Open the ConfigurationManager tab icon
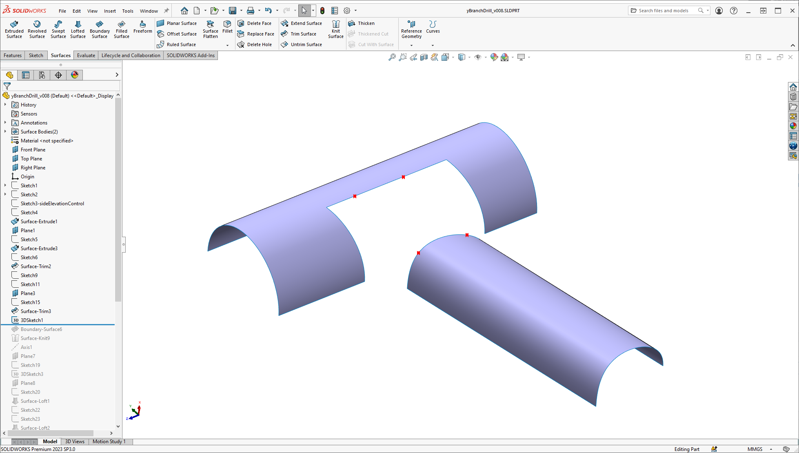Image resolution: width=799 pixels, height=453 pixels. pyautogui.click(x=42, y=75)
